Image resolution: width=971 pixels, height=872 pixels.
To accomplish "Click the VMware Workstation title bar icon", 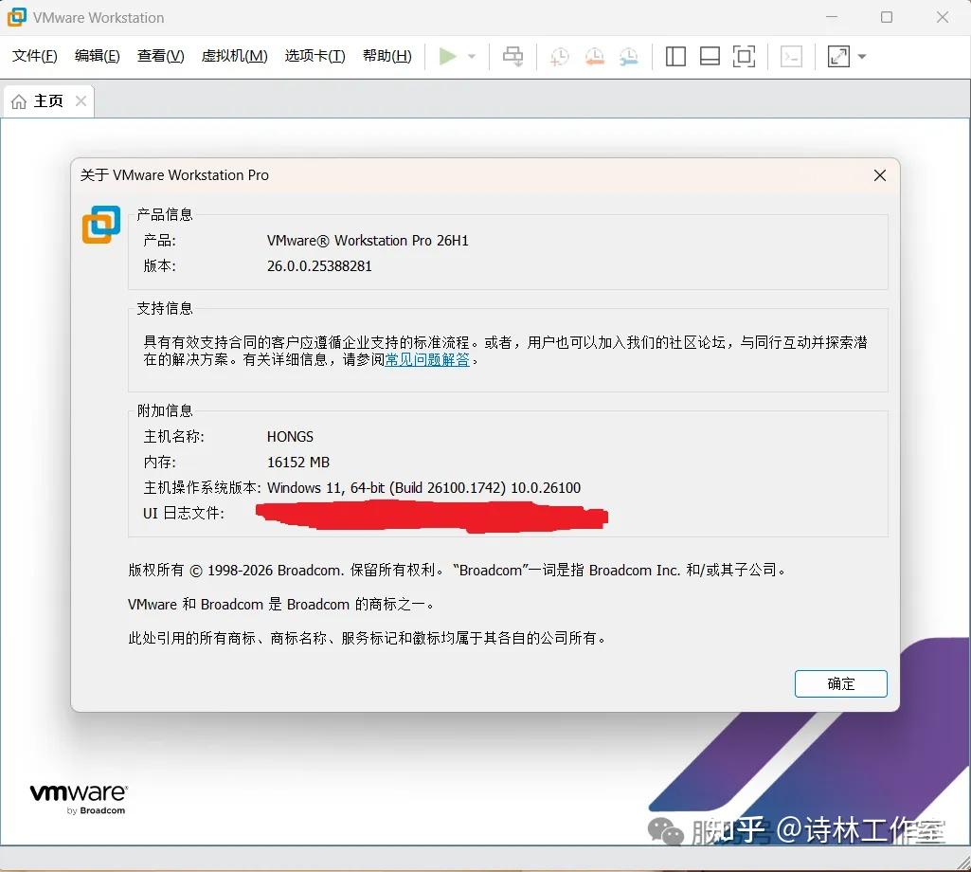I will (17, 17).
